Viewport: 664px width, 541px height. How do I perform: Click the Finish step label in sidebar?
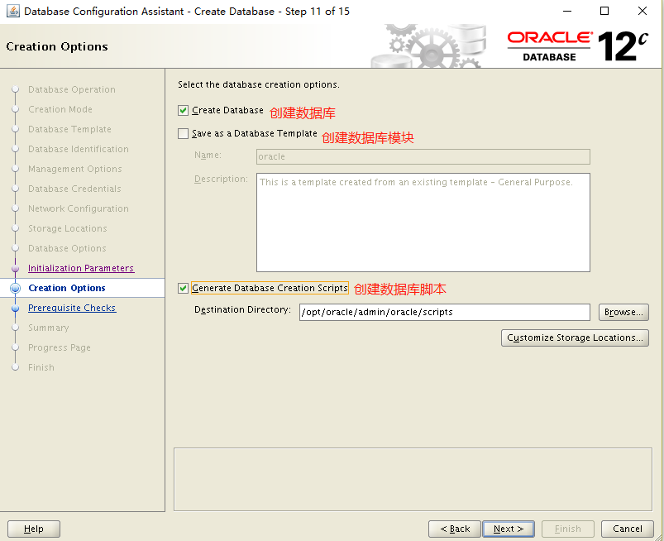[41, 368]
